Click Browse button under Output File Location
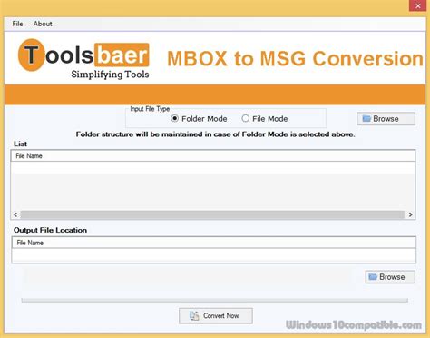430x338 pixels. coord(390,277)
